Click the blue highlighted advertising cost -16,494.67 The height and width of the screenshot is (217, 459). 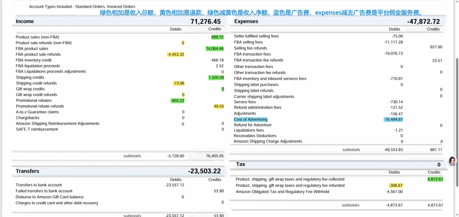[393, 119]
